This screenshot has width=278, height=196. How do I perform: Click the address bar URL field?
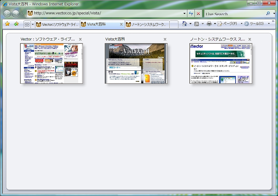tap(107, 13)
